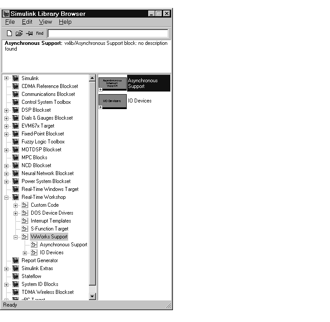Expand the Asynchronous Support block in right pane

[101, 90]
